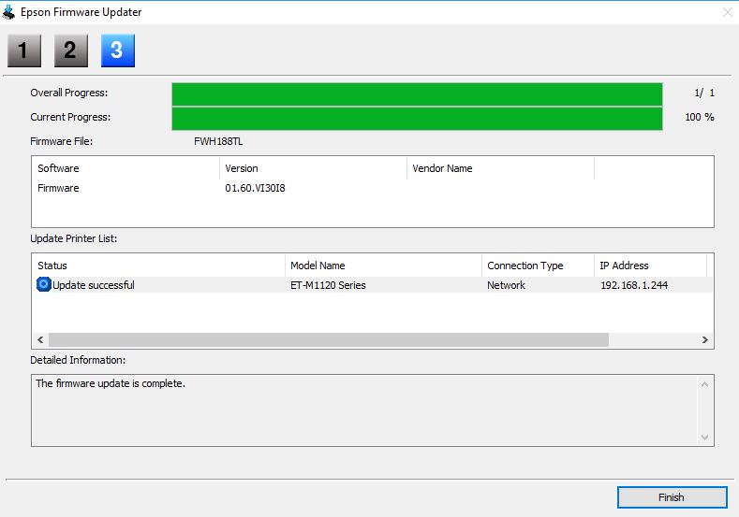Click the Overall Progress green bar
Screen dimensions: 739x517
click(x=417, y=94)
